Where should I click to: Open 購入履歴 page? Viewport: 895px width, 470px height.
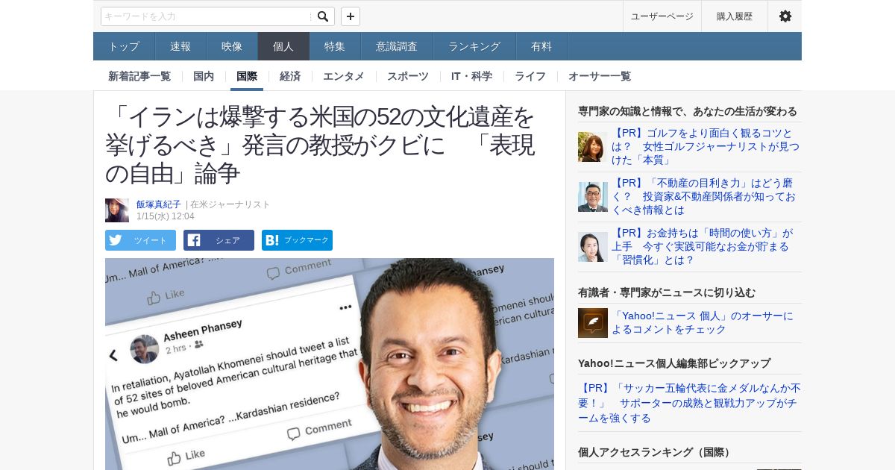coord(735,16)
